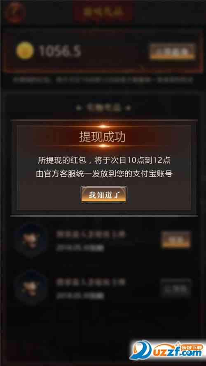206x366 pixels.
Task: Select the first red packet entry avatar
Action: pyautogui.click(x=31, y=240)
